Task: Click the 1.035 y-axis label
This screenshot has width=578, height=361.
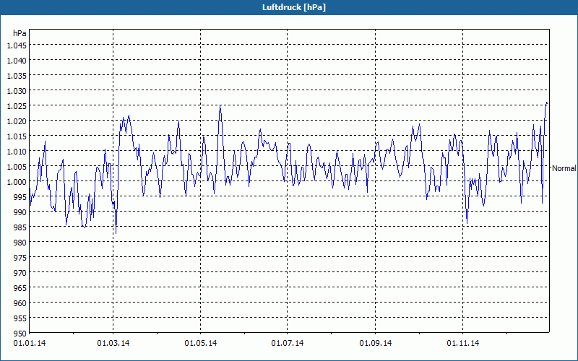Action: 17,76
